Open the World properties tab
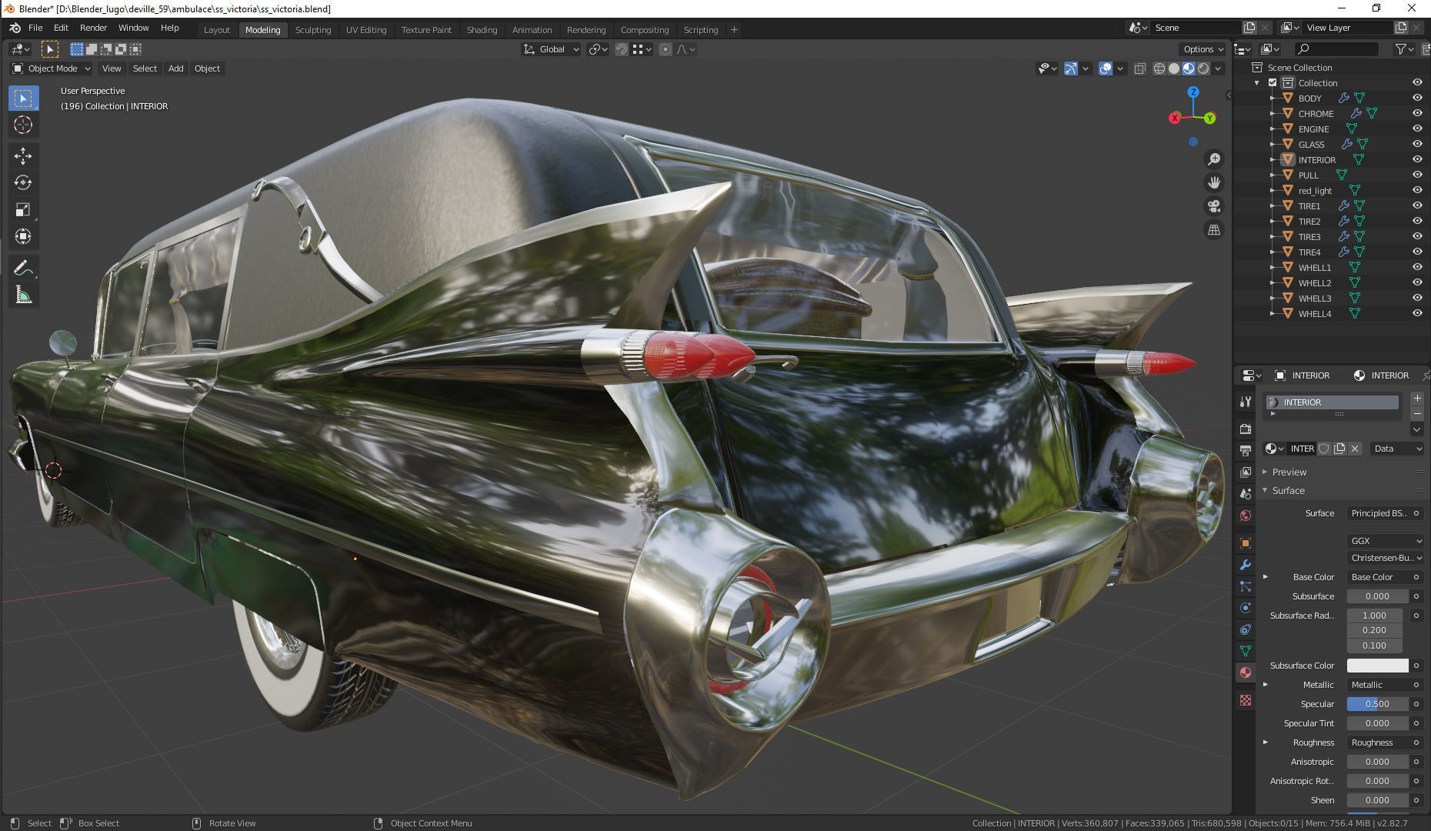 click(x=1246, y=516)
